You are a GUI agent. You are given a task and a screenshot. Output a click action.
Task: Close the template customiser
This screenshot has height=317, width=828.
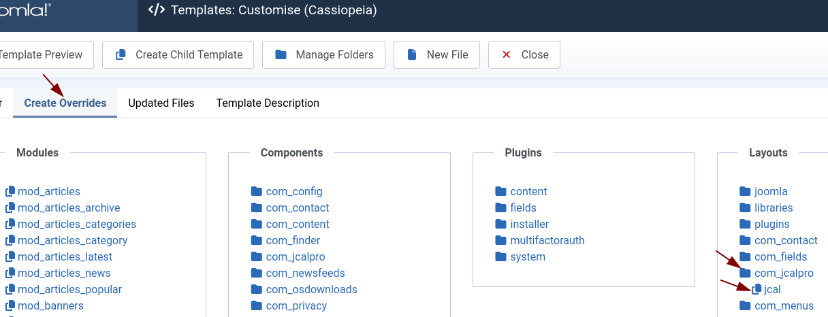click(524, 55)
